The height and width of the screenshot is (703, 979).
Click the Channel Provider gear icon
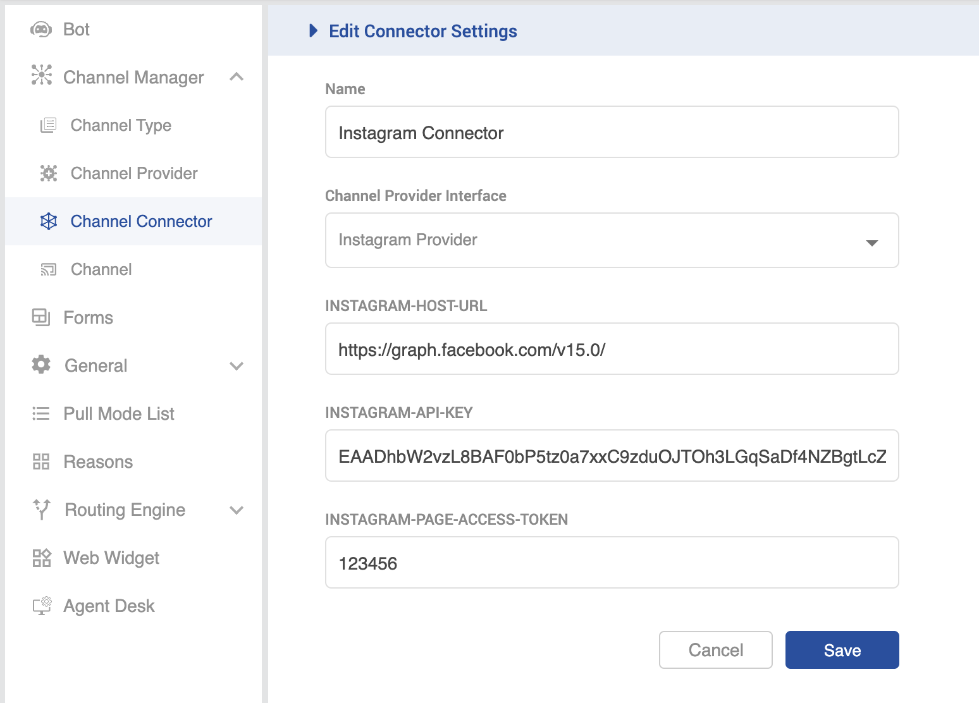tap(49, 173)
